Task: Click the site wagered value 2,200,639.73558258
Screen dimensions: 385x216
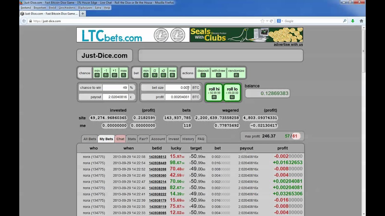Action: click(x=217, y=118)
